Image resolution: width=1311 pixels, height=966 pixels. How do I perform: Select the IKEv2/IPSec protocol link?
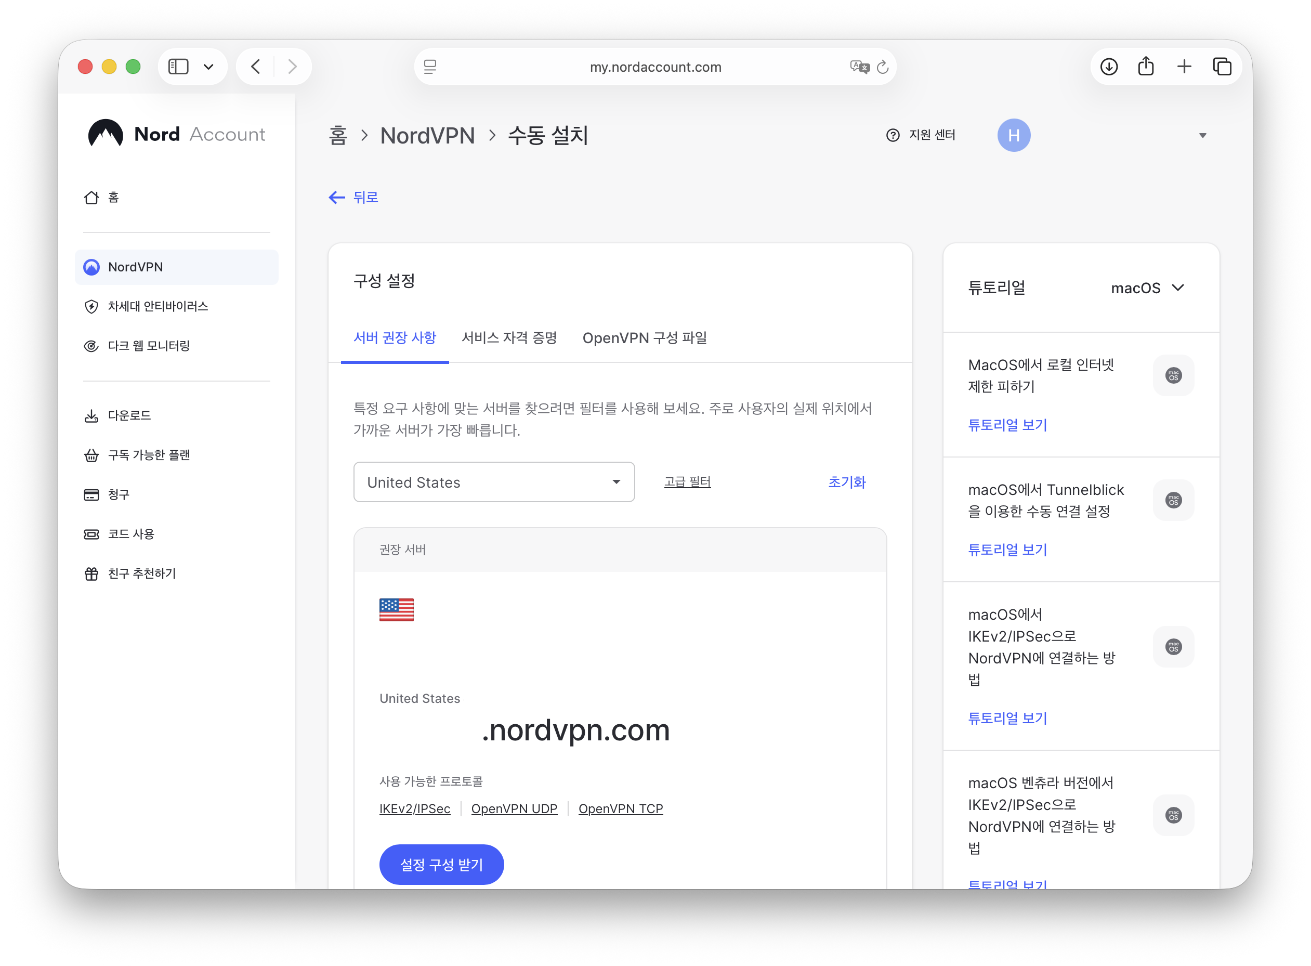pos(415,808)
